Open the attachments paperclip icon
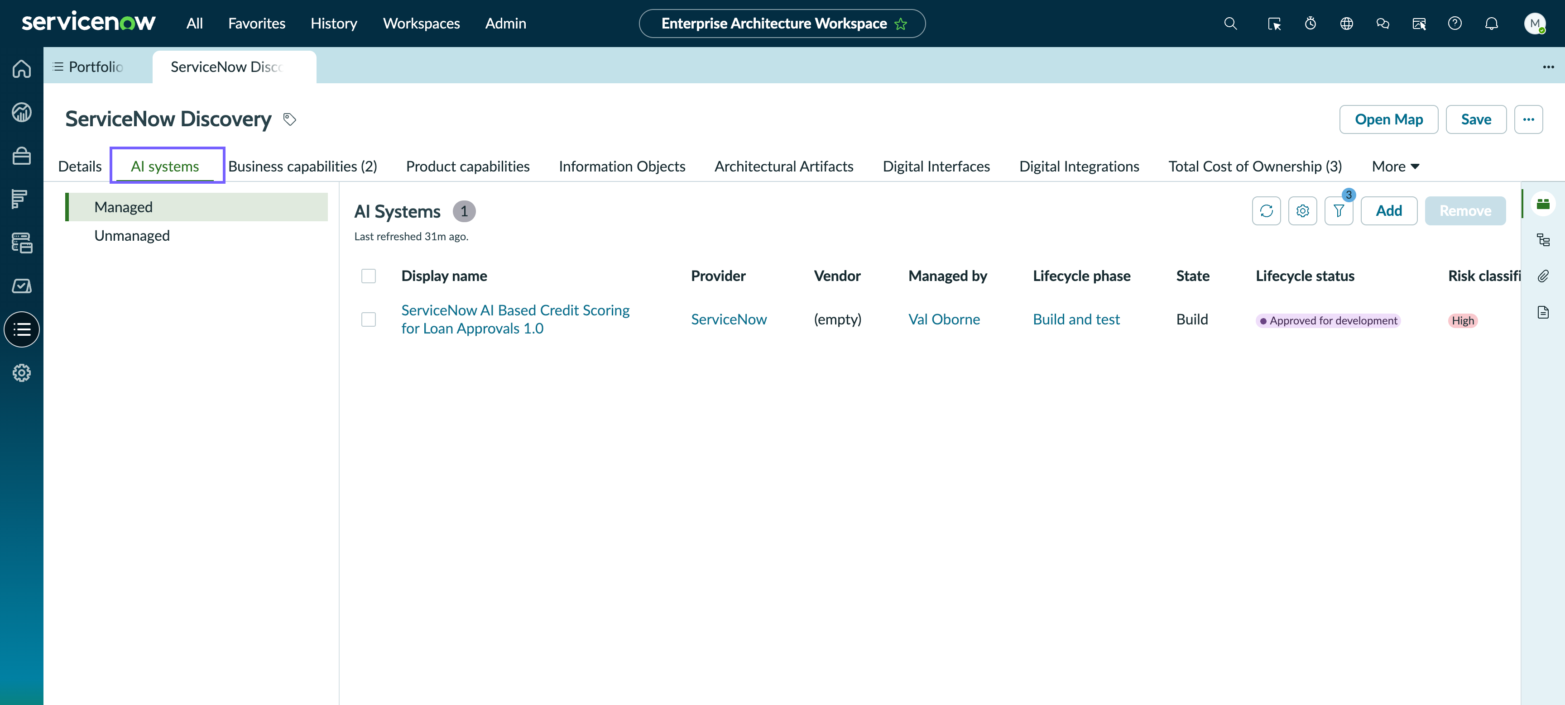 1543,276
